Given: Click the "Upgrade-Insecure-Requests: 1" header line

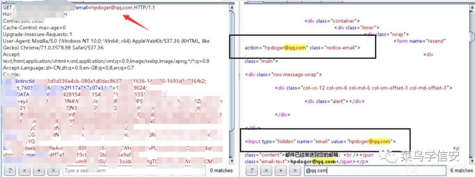Looking at the screenshot, I should (x=37, y=34).
